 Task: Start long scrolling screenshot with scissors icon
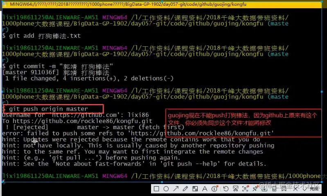[235, 189]
